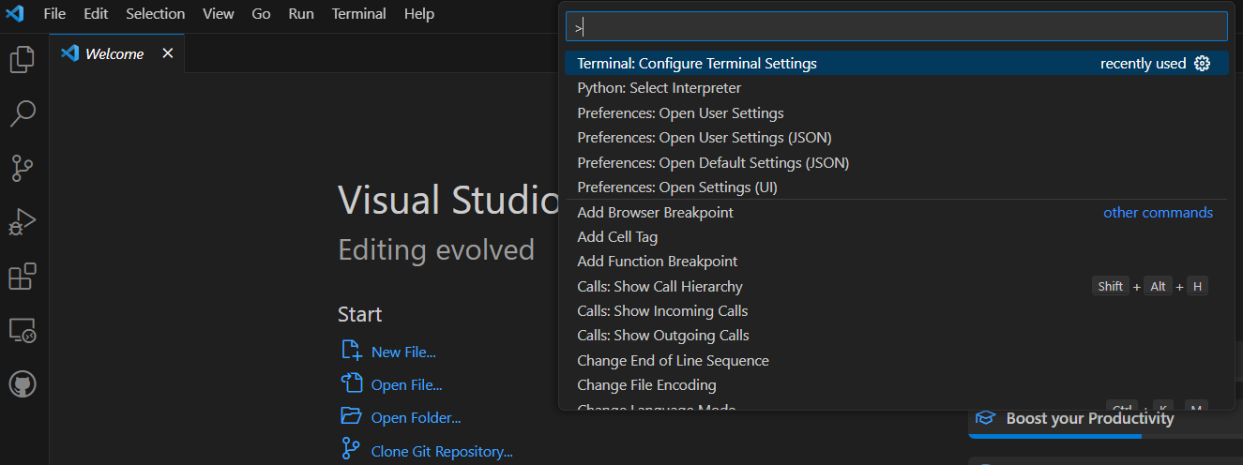Click the Clone Git Repository icon
This screenshot has height=465, width=1243.
pyautogui.click(x=352, y=449)
